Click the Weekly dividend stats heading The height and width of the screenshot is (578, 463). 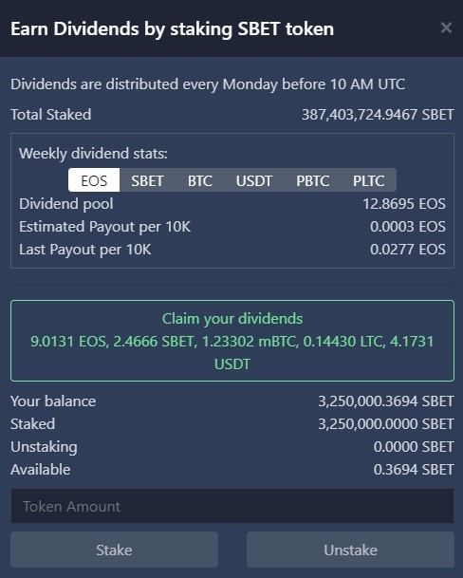click(x=93, y=154)
